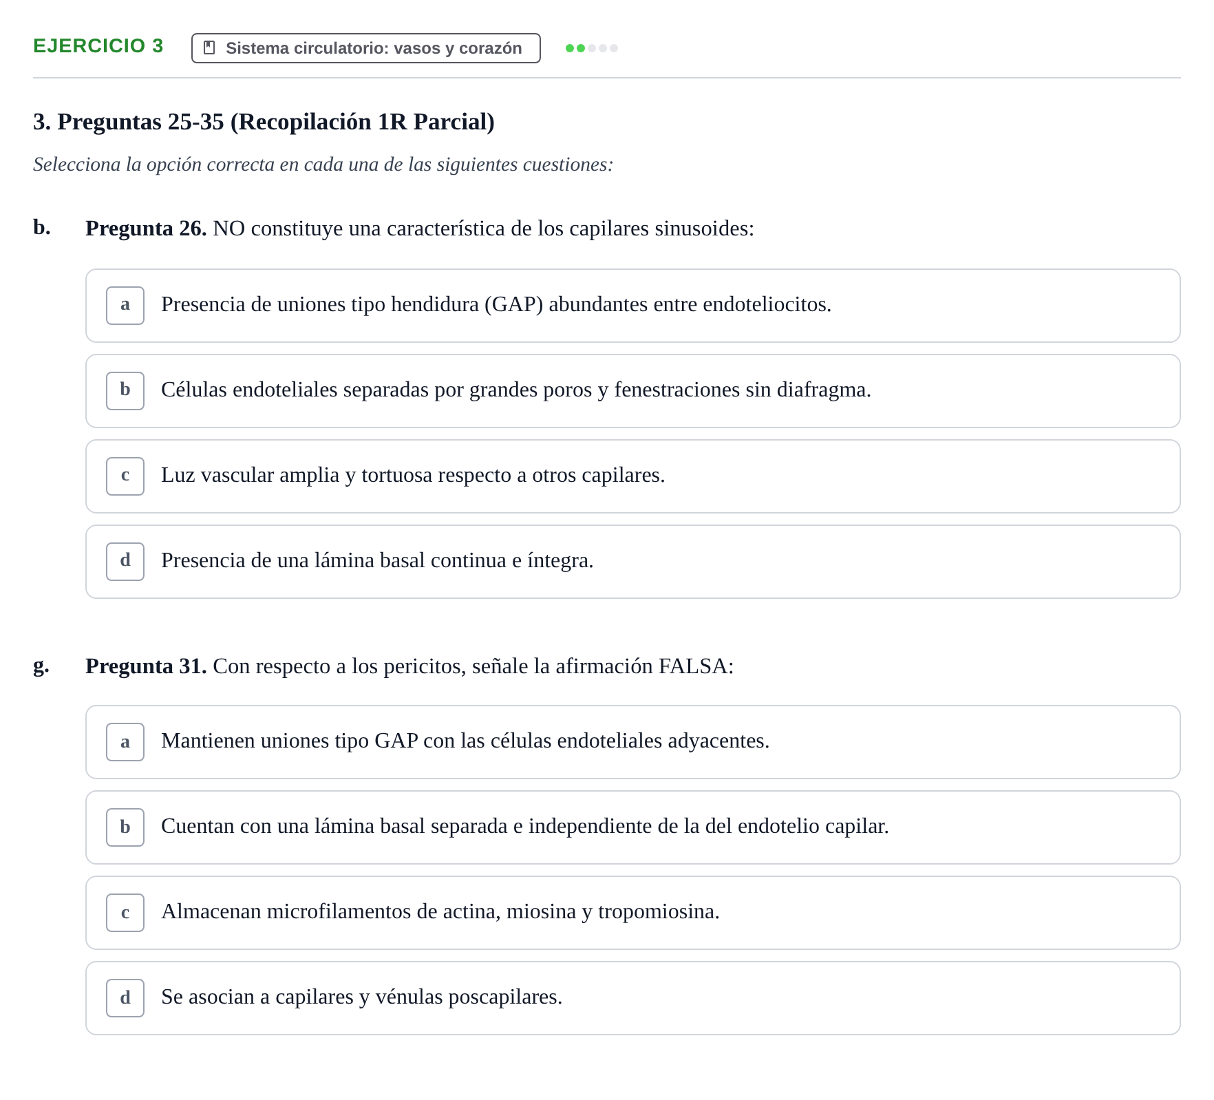
Task: Select option d 'capilares y vénulas poscapilares'
Action: point(632,998)
